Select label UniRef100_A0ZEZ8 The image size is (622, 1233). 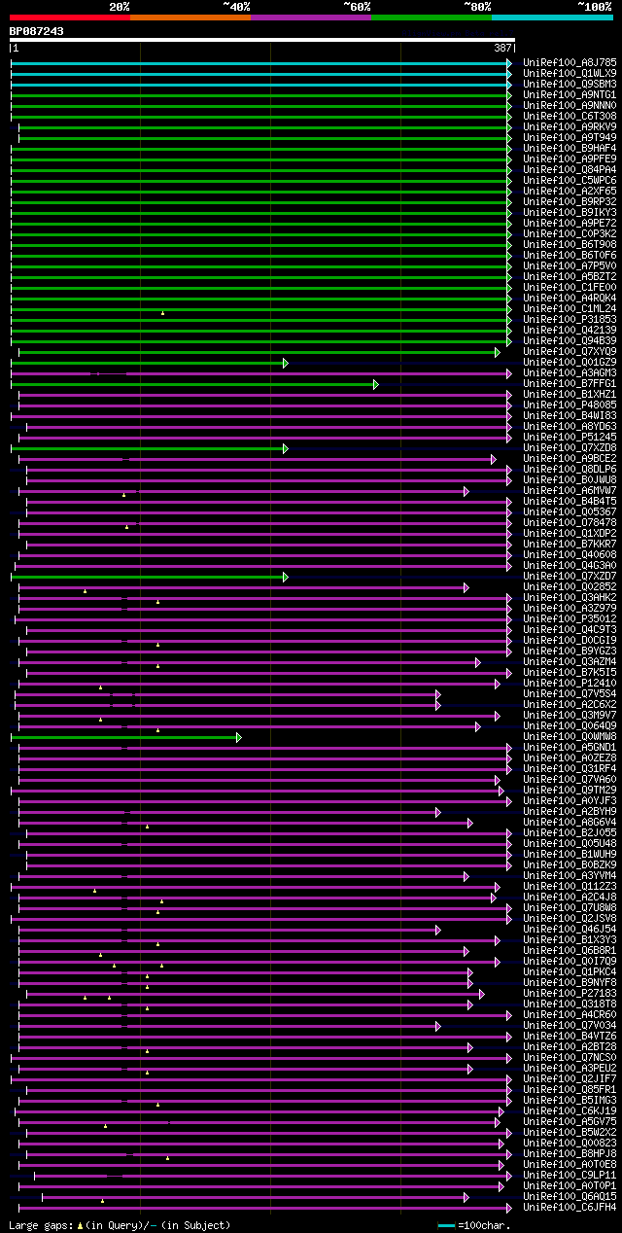click(x=570, y=757)
